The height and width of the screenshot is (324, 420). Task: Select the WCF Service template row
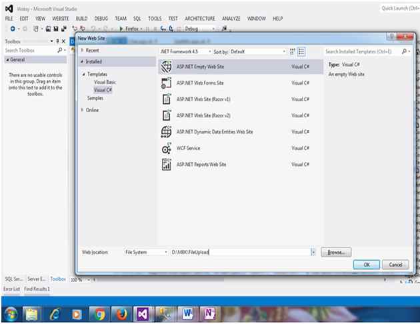coord(241,148)
